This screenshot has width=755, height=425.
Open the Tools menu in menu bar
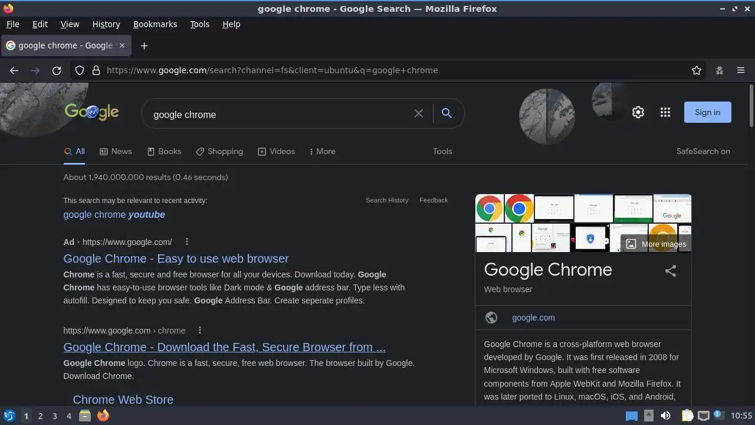pos(199,24)
